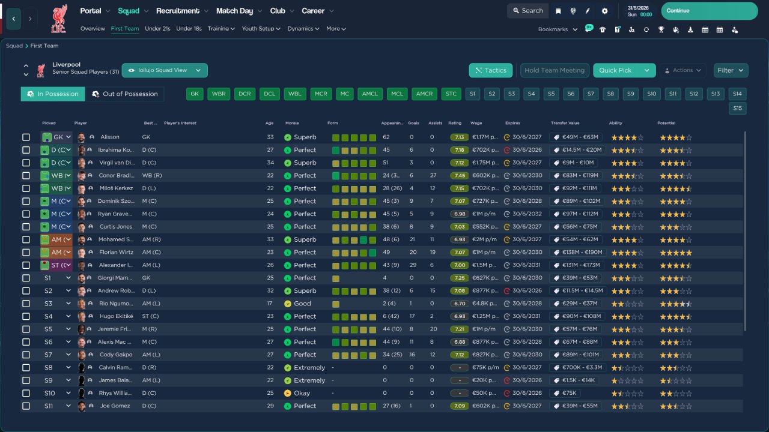Open the Tactics button

click(491, 70)
